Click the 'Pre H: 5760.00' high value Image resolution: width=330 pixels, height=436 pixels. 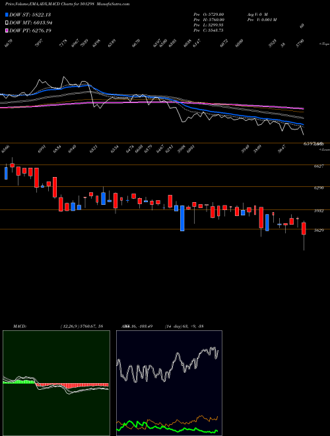pos(209,19)
